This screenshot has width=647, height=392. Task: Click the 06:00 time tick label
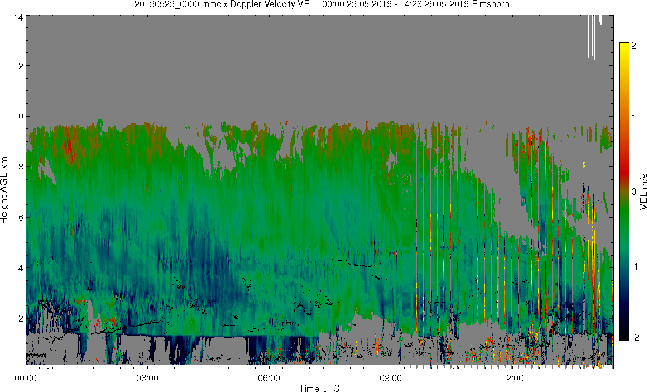click(269, 378)
